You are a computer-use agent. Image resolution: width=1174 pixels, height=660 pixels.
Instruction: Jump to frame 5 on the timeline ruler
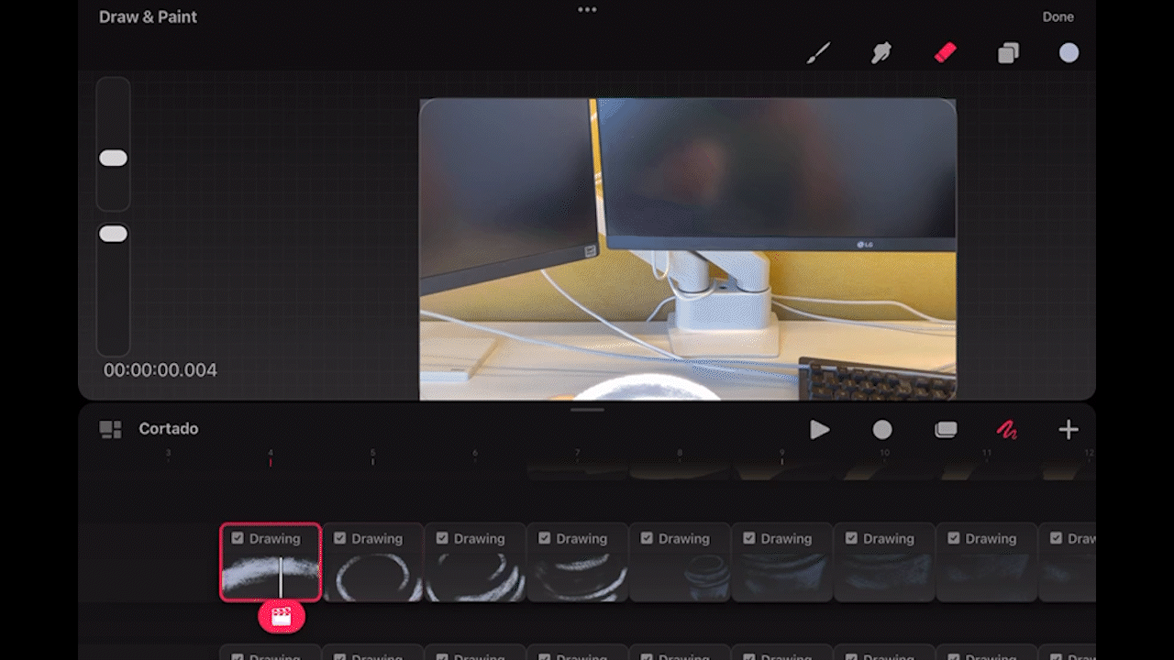(x=372, y=453)
